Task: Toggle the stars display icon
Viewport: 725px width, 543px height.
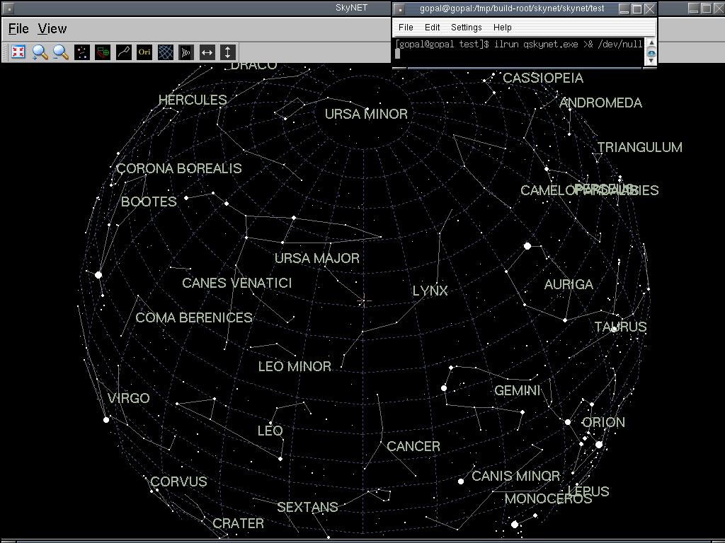Action: point(81,52)
